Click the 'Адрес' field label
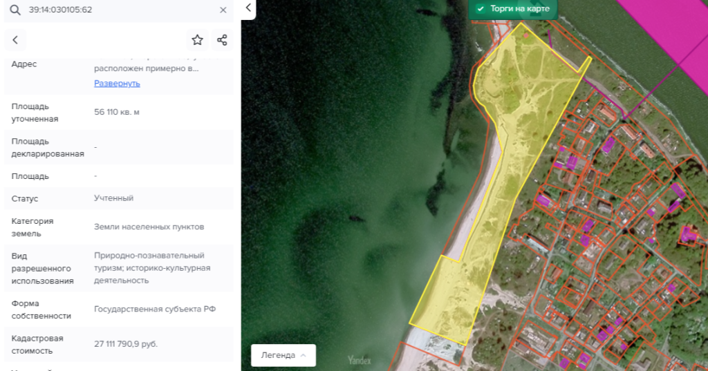708x371 pixels. 24,64
